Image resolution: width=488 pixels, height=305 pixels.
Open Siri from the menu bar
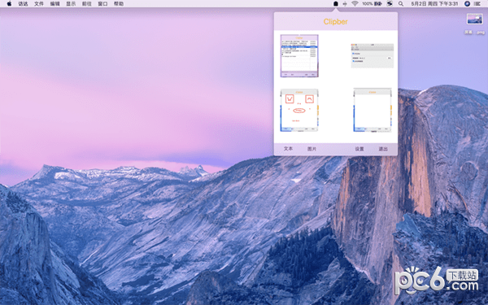467,4
